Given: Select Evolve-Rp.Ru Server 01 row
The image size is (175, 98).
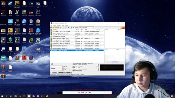Looking at the screenshot, I should coord(77,40).
